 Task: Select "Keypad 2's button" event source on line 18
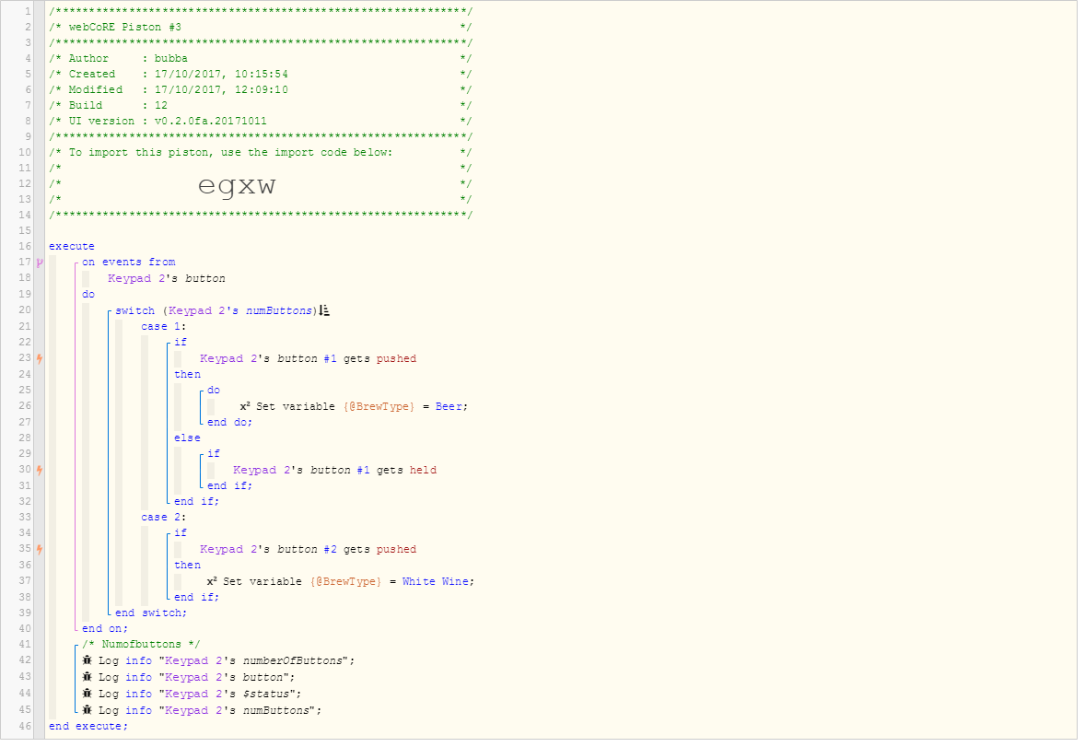(x=166, y=278)
